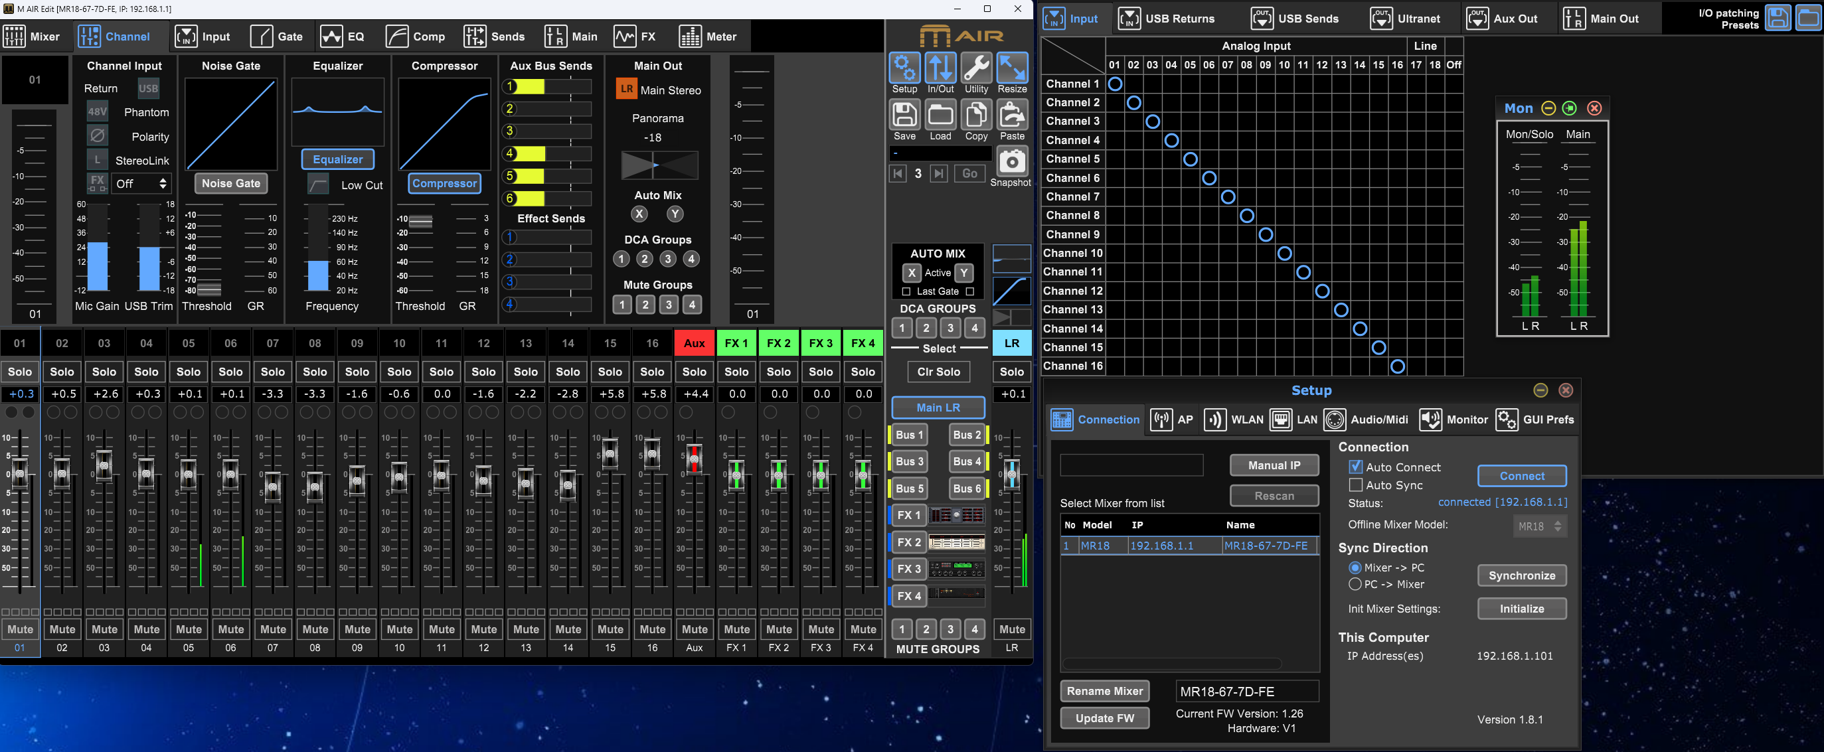Load I/O patching preset folder icon
Viewport: 1824px width, 752px height.
point(1809,19)
